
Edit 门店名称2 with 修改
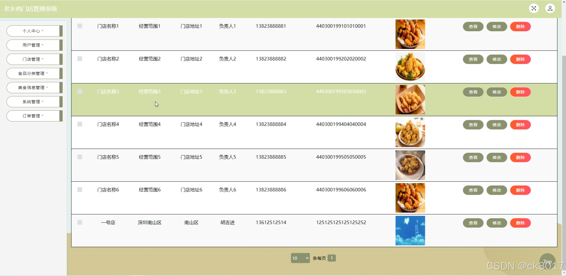point(497,59)
